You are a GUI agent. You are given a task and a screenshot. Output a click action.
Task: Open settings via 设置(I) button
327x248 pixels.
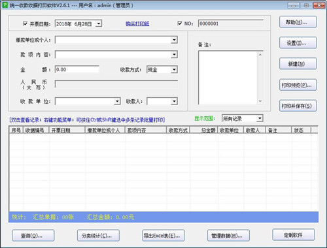click(x=298, y=43)
